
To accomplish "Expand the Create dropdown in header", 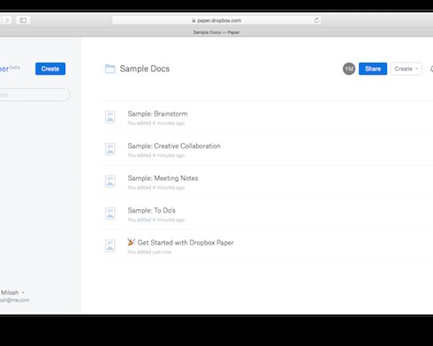I will coord(406,69).
